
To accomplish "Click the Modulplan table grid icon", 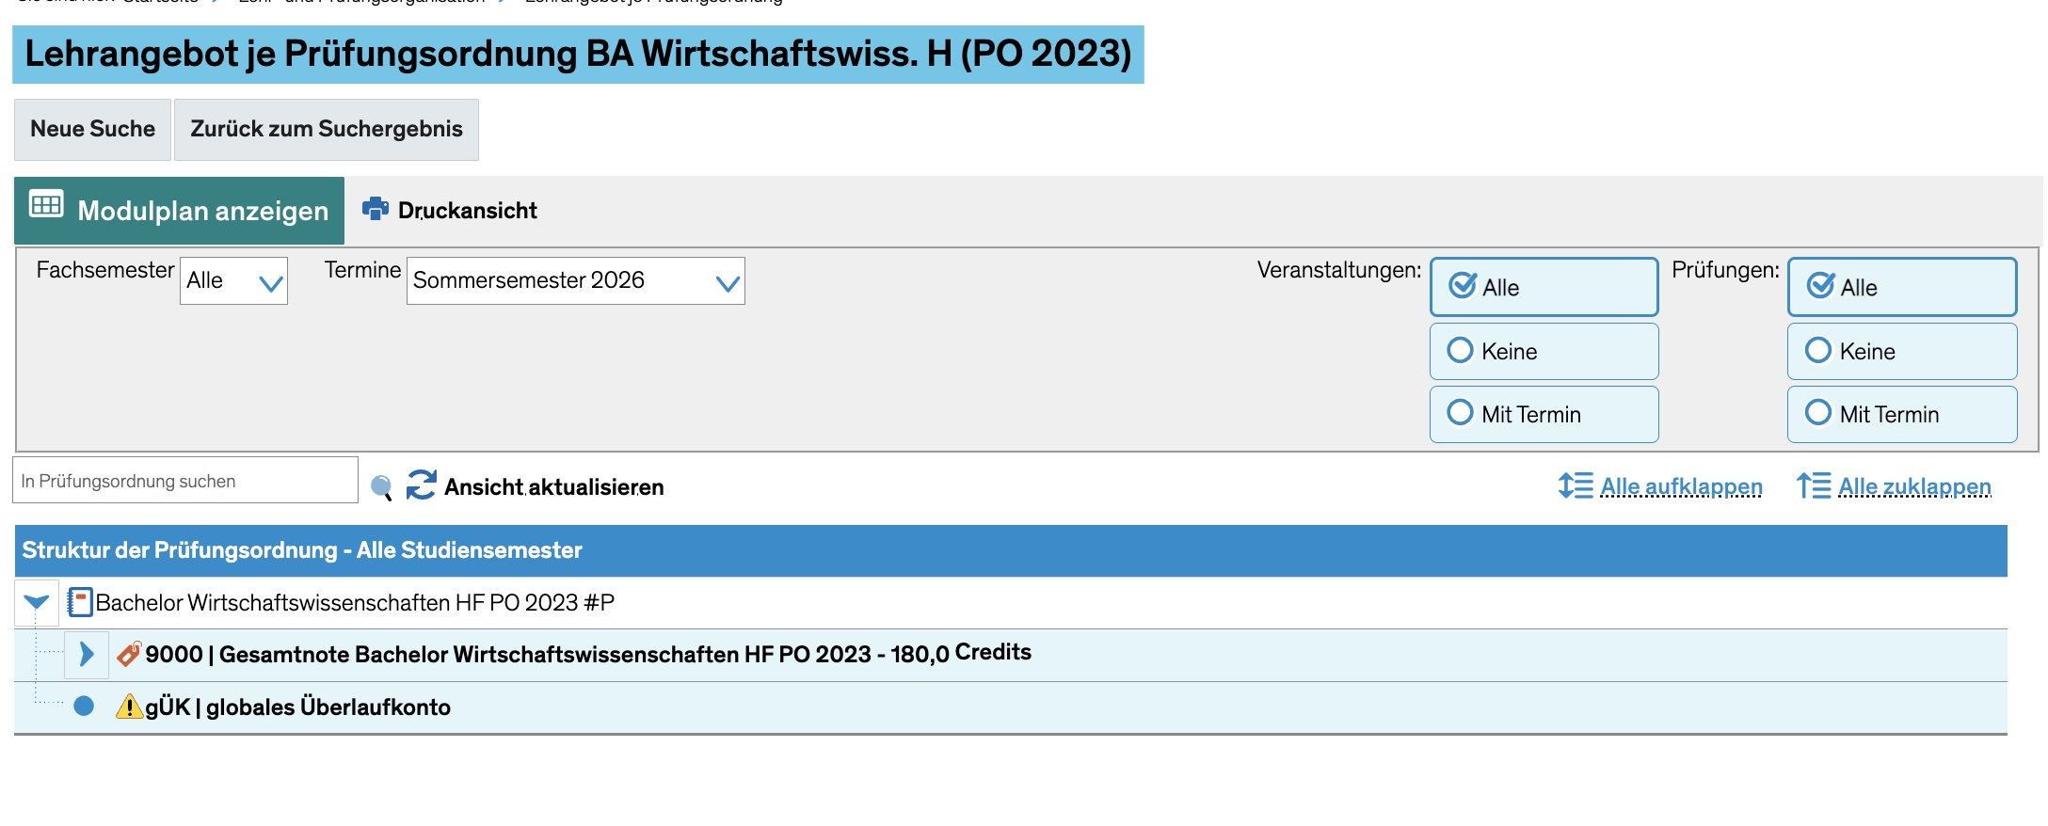I will 46,204.
